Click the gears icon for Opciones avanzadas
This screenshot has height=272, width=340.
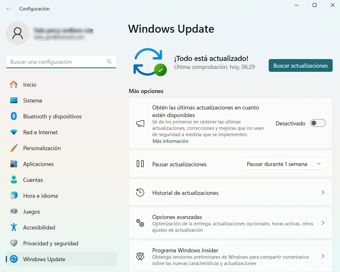(x=140, y=223)
